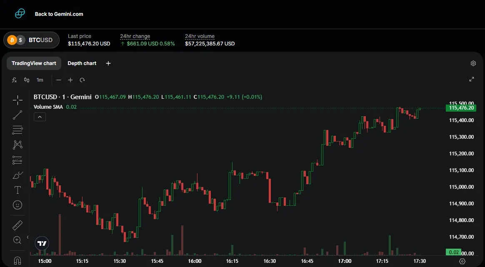Click the Volume SMA indicator label
485x267 pixels.
tap(48, 107)
